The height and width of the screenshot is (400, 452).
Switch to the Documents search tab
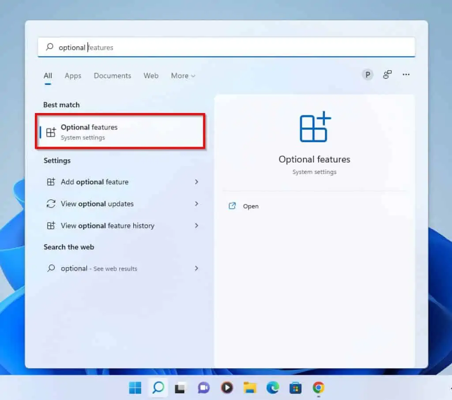pos(112,75)
